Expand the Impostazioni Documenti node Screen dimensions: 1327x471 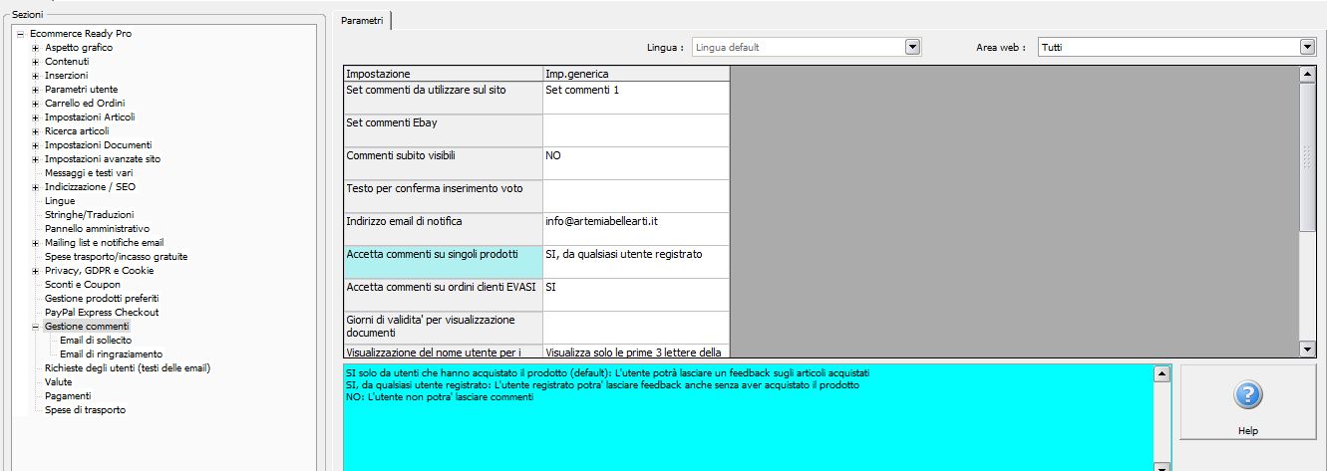click(x=35, y=145)
